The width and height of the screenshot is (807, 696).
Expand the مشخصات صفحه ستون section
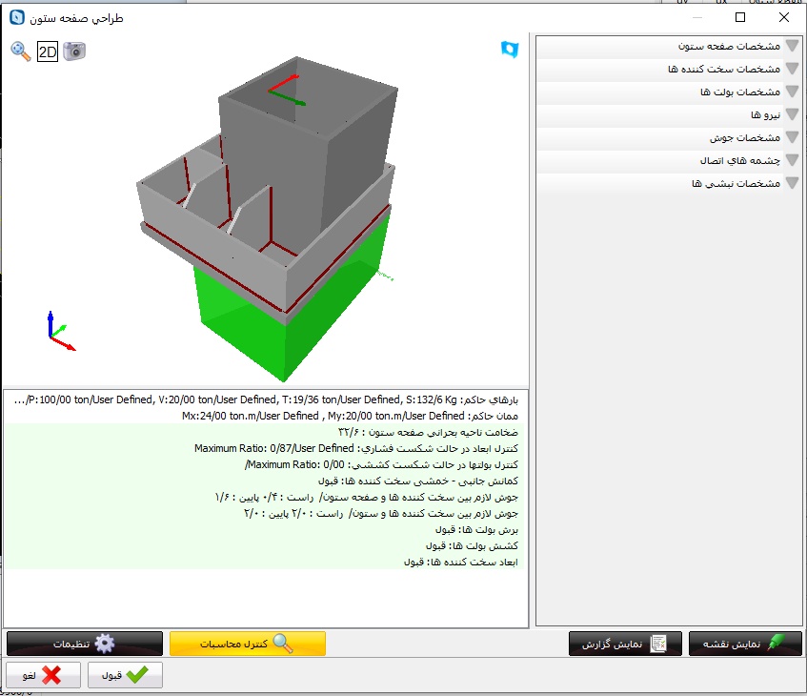click(669, 46)
